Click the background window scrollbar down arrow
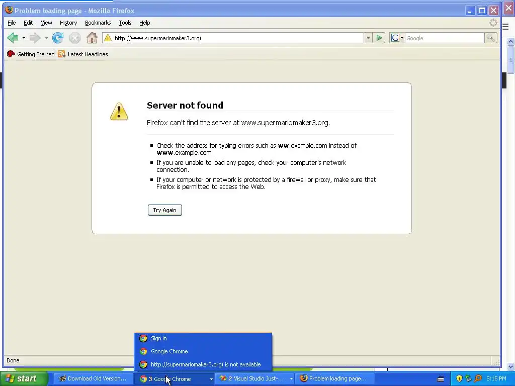Image resolution: width=515 pixels, height=386 pixels. click(511, 366)
